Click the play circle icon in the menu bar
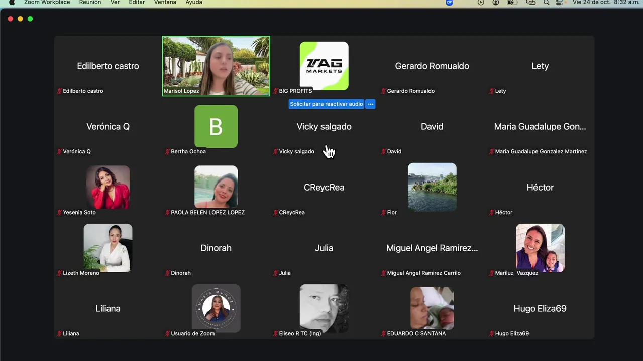Viewport: 643px width, 361px height. tap(481, 3)
